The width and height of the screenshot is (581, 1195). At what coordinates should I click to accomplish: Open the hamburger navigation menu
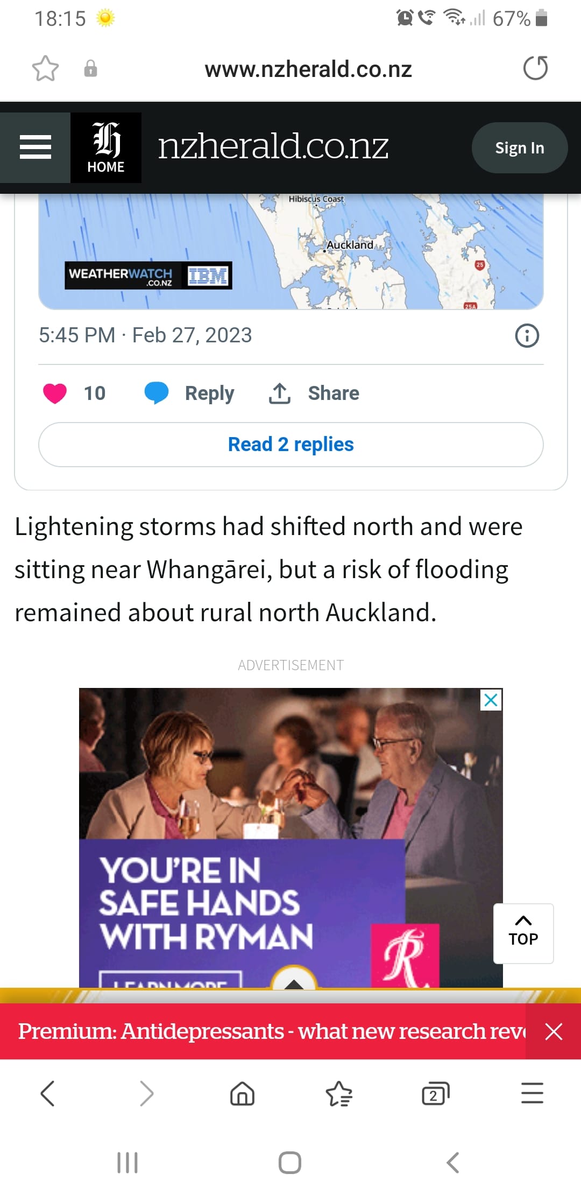[x=36, y=147]
